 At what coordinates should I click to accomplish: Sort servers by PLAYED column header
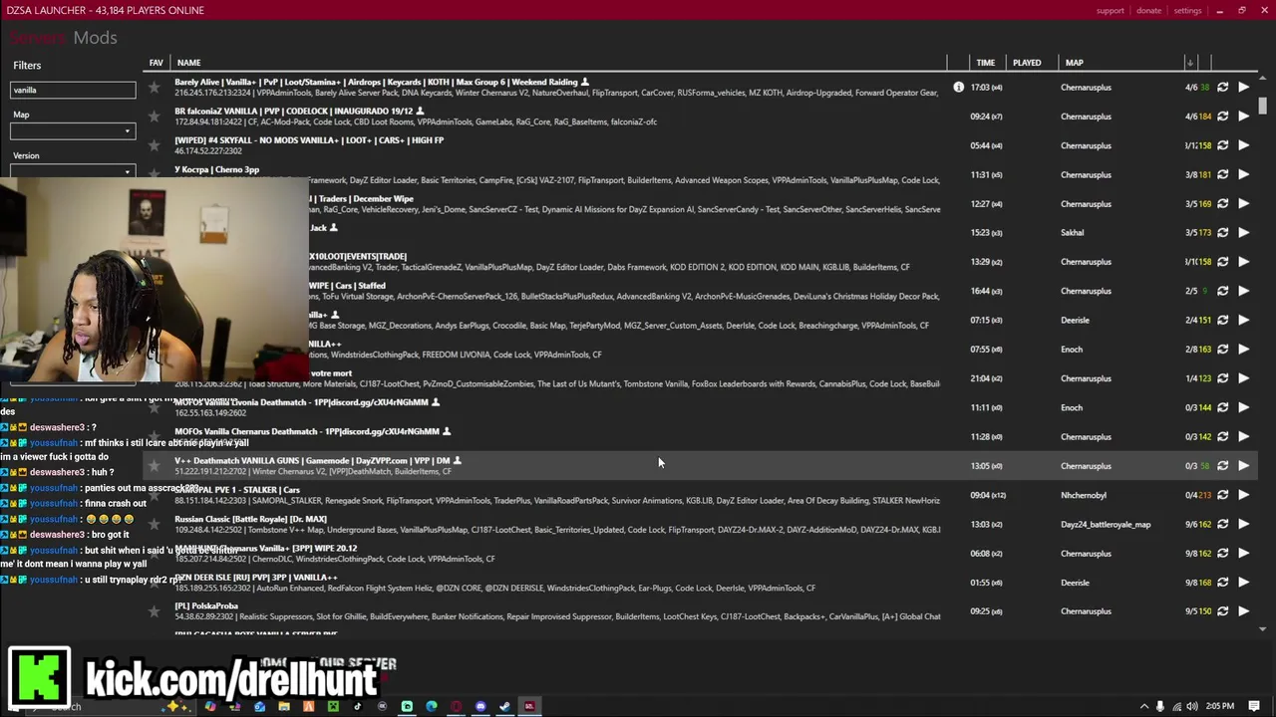point(1027,63)
